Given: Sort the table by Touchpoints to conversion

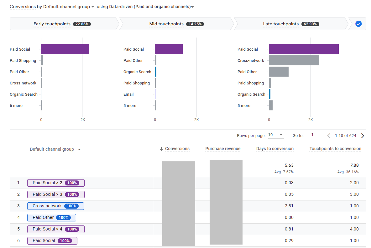Looking at the screenshot, I should [x=335, y=149].
